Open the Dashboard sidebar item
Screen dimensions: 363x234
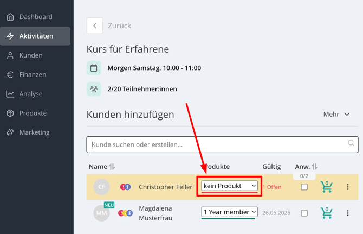click(35, 17)
